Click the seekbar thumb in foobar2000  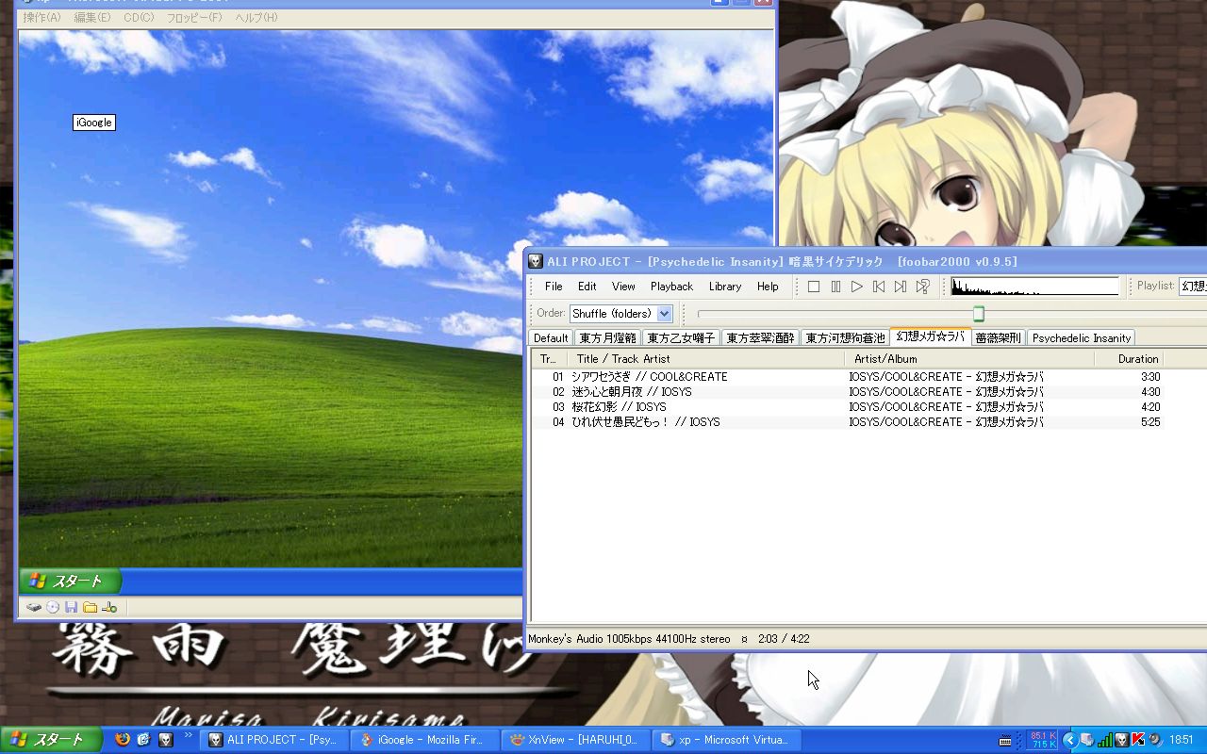(x=979, y=314)
